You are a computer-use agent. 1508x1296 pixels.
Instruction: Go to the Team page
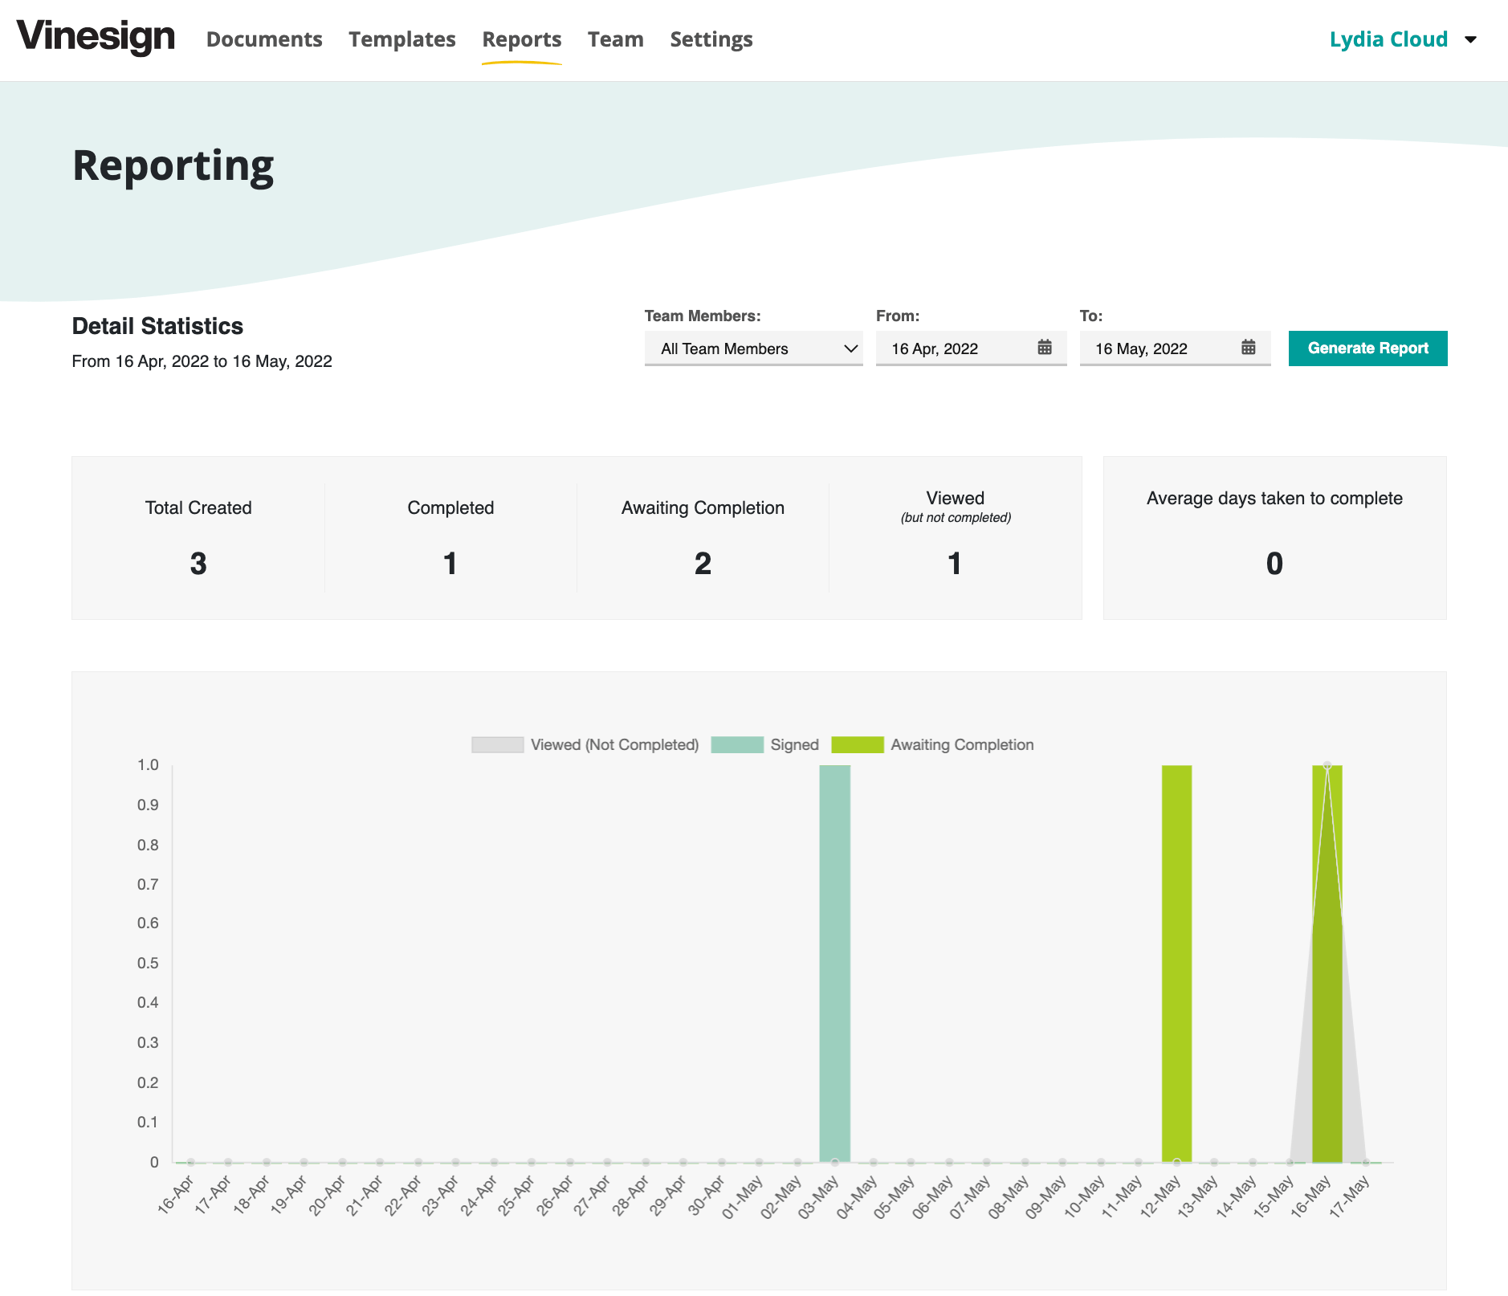[615, 39]
